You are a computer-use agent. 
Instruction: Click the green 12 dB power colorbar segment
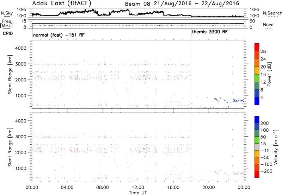[x=257, y=78]
